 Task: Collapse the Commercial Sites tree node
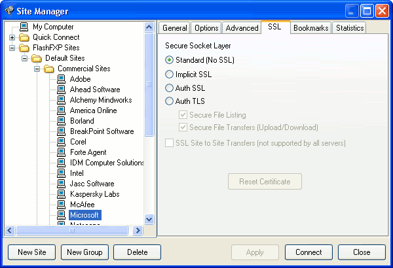pos(37,69)
